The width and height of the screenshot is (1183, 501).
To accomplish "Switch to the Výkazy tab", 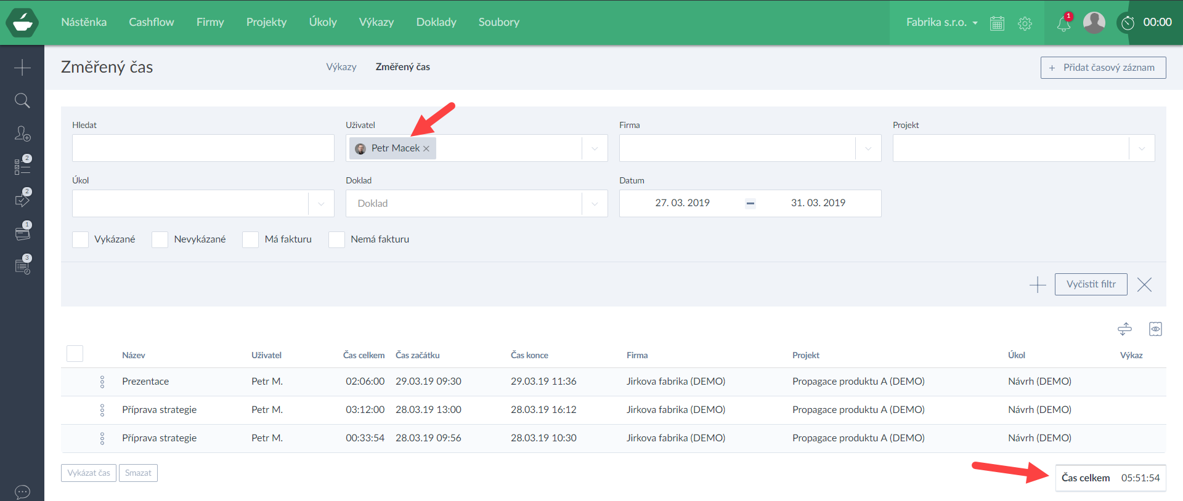I will [x=341, y=66].
